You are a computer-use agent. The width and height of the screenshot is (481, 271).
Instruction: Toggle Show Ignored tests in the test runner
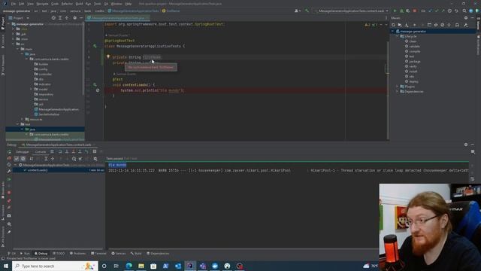coord(23,159)
